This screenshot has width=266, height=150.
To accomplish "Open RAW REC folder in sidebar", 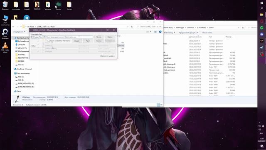I will (x=20, y=55).
